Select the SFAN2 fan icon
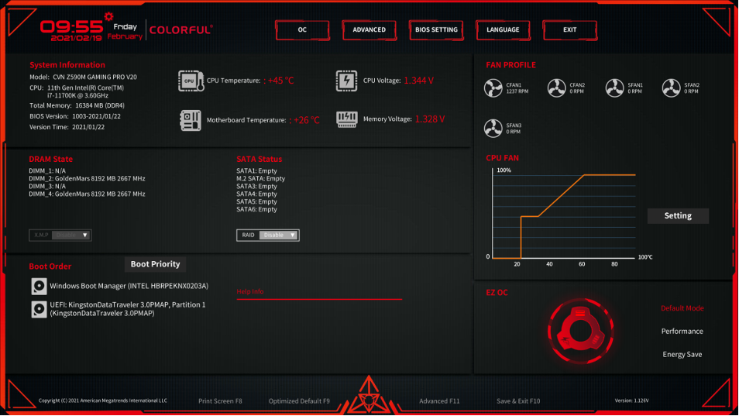The image size is (739, 416). pos(671,88)
